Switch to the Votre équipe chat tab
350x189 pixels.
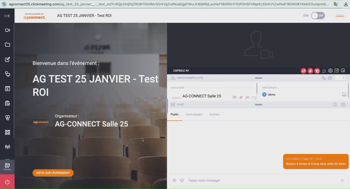coord(194,114)
